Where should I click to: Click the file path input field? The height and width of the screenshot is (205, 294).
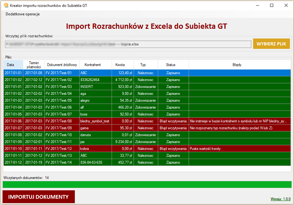point(128,44)
